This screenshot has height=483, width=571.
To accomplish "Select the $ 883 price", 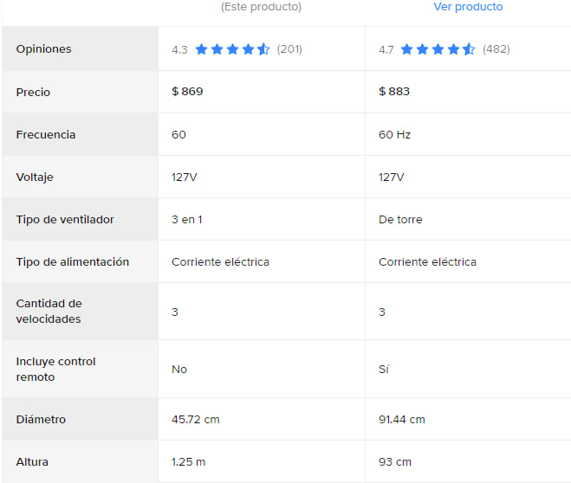I will tap(394, 91).
